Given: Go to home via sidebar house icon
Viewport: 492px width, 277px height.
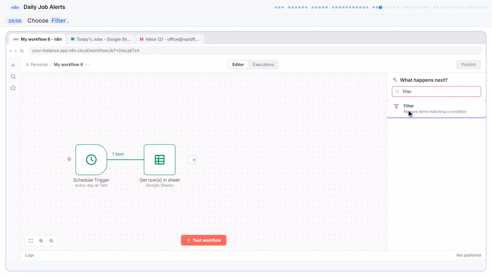Looking at the screenshot, I should [x=13, y=88].
